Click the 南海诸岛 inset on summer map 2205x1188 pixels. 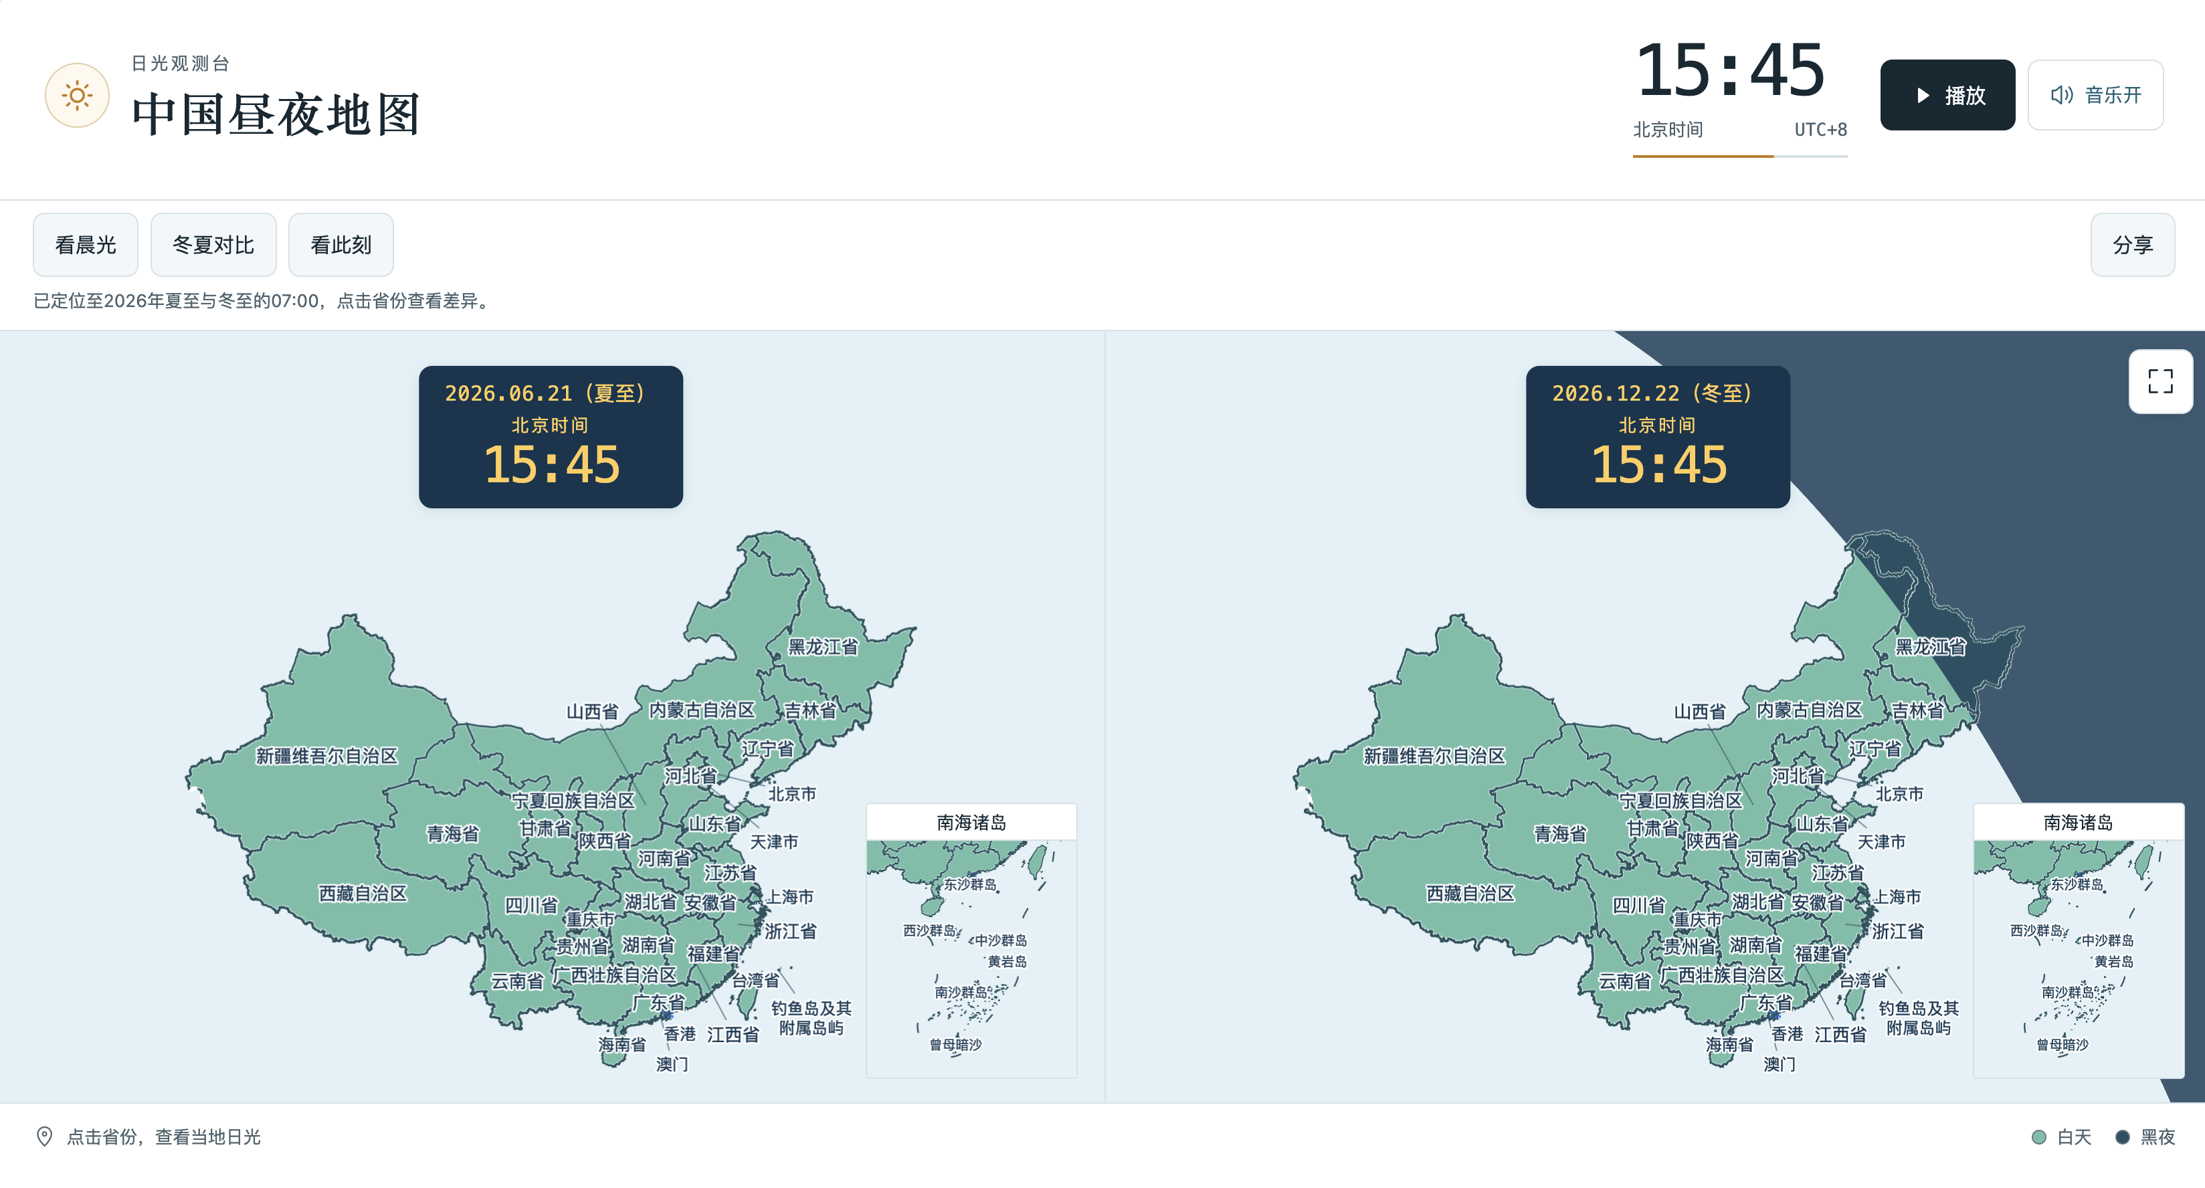(x=971, y=941)
